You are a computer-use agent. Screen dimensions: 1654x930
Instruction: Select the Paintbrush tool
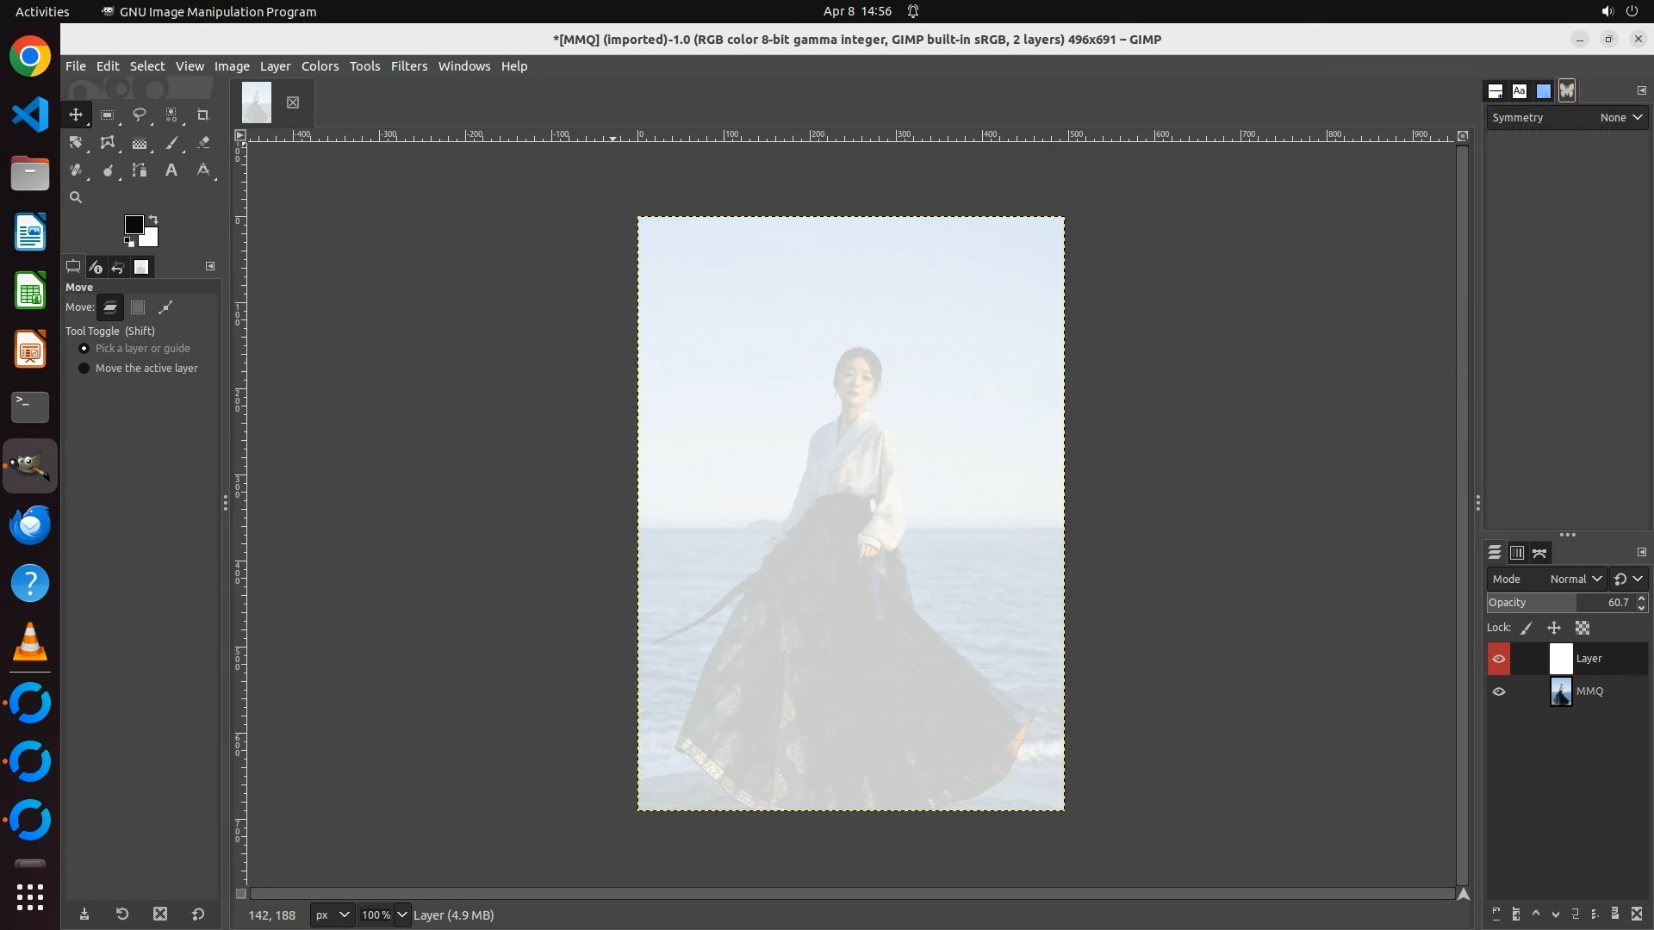pyautogui.click(x=171, y=143)
